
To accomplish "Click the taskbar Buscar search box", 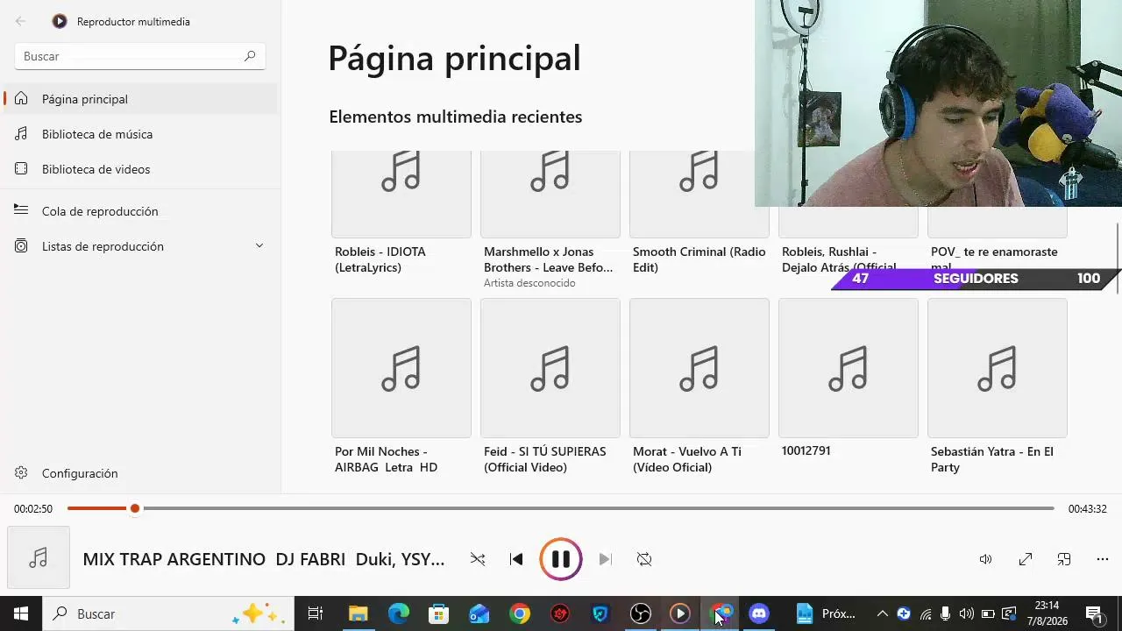I will [168, 613].
